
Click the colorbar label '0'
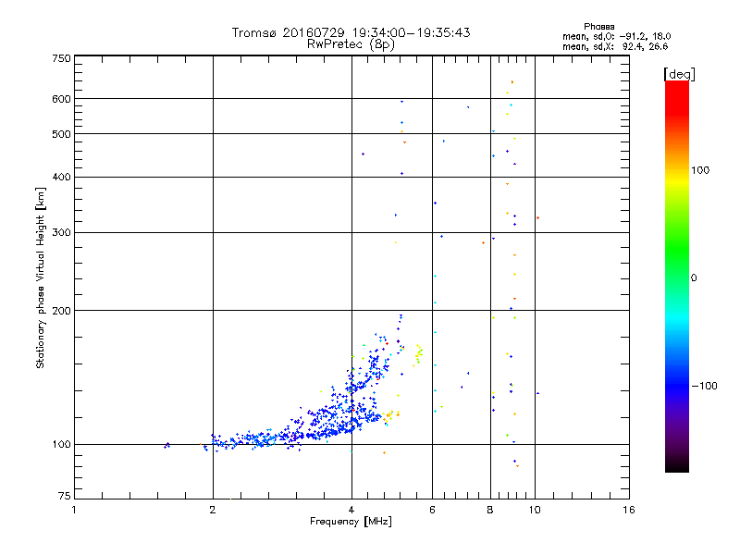click(x=693, y=278)
